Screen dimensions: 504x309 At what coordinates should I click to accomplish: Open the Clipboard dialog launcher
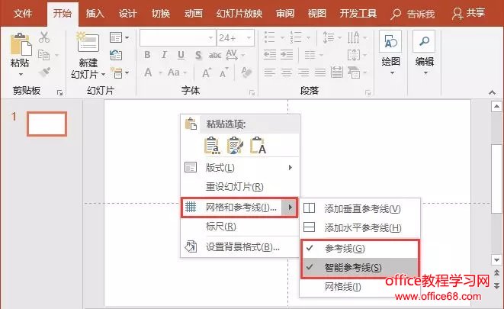click(59, 92)
